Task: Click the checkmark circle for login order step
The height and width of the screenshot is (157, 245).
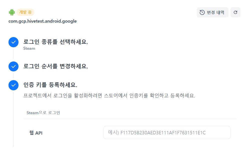Action: coord(13,66)
